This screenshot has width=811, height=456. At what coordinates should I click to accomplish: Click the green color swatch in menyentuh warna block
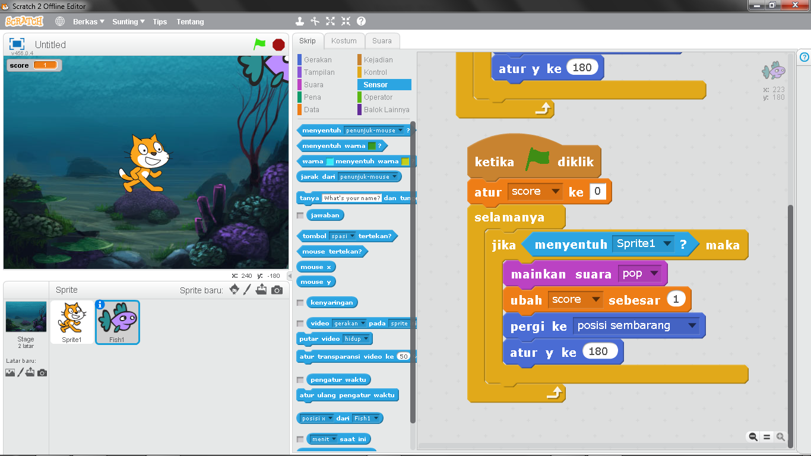(x=372, y=145)
